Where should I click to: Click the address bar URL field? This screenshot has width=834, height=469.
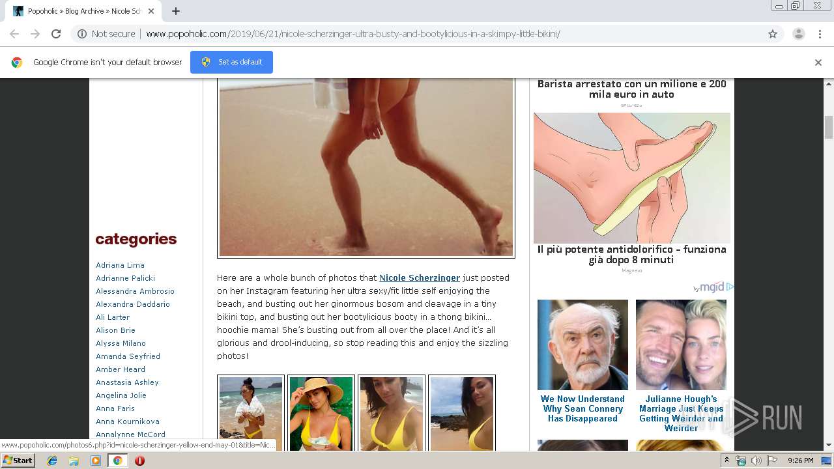[417, 34]
